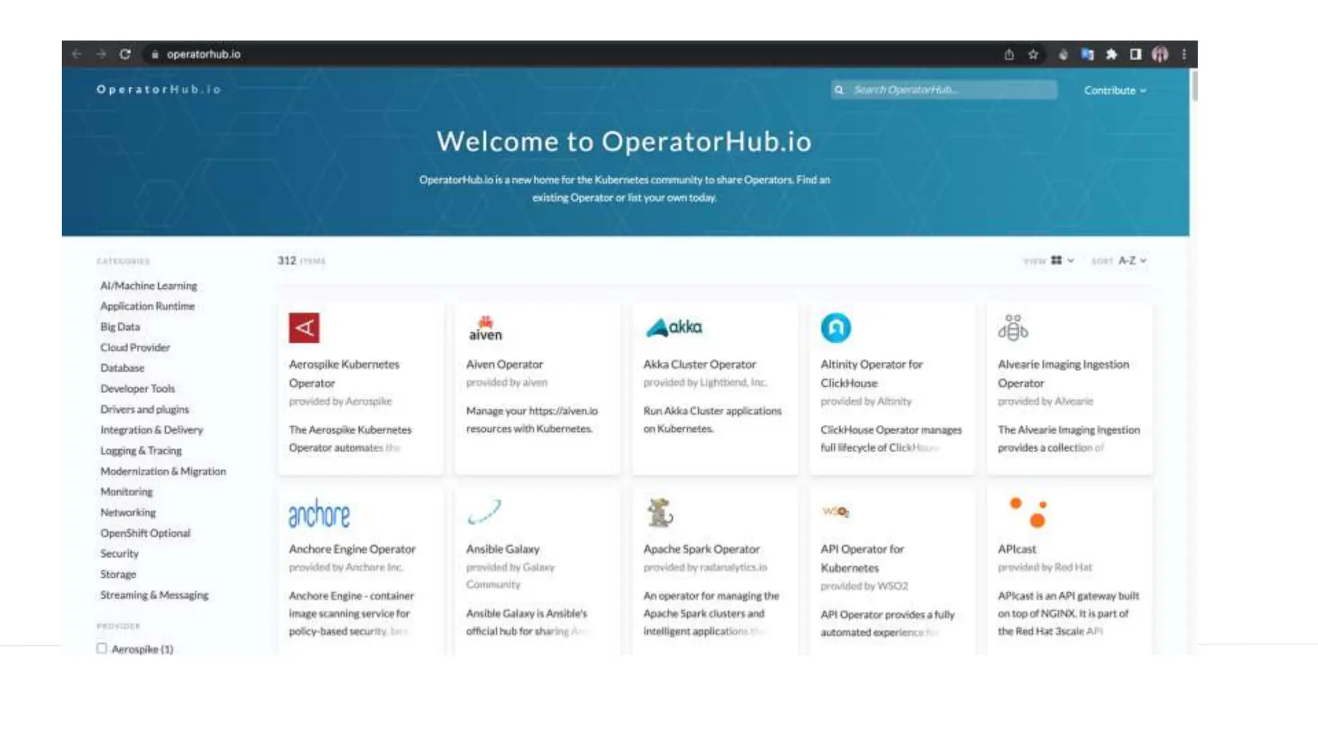Open browser extensions puzzle icon
The width and height of the screenshot is (1318, 741).
pos(1111,55)
